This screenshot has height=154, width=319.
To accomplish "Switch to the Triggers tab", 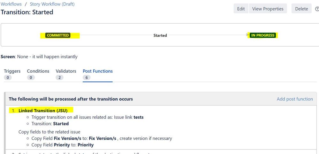I will (12, 71).
